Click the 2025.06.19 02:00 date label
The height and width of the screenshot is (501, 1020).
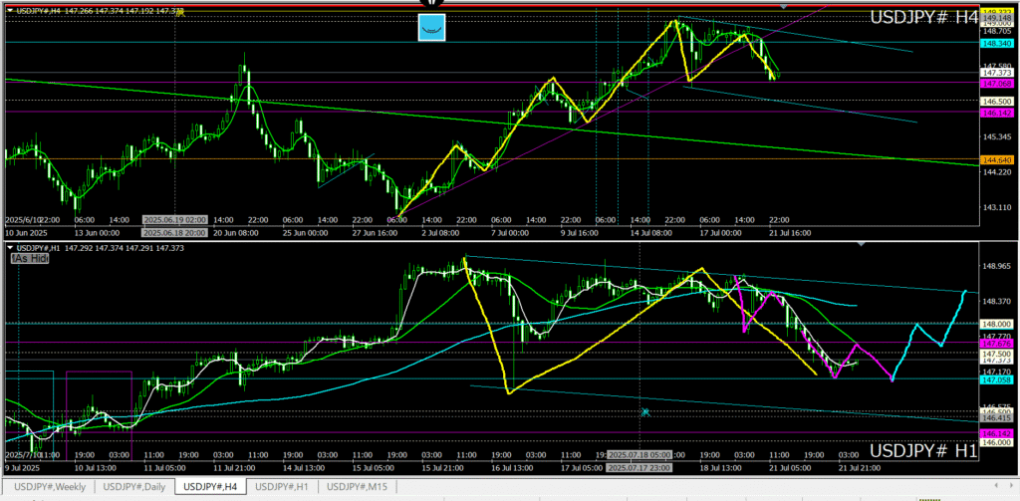174,219
